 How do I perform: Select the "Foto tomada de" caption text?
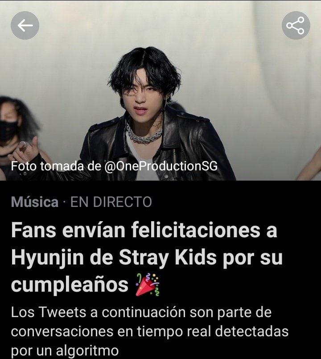tap(56, 166)
